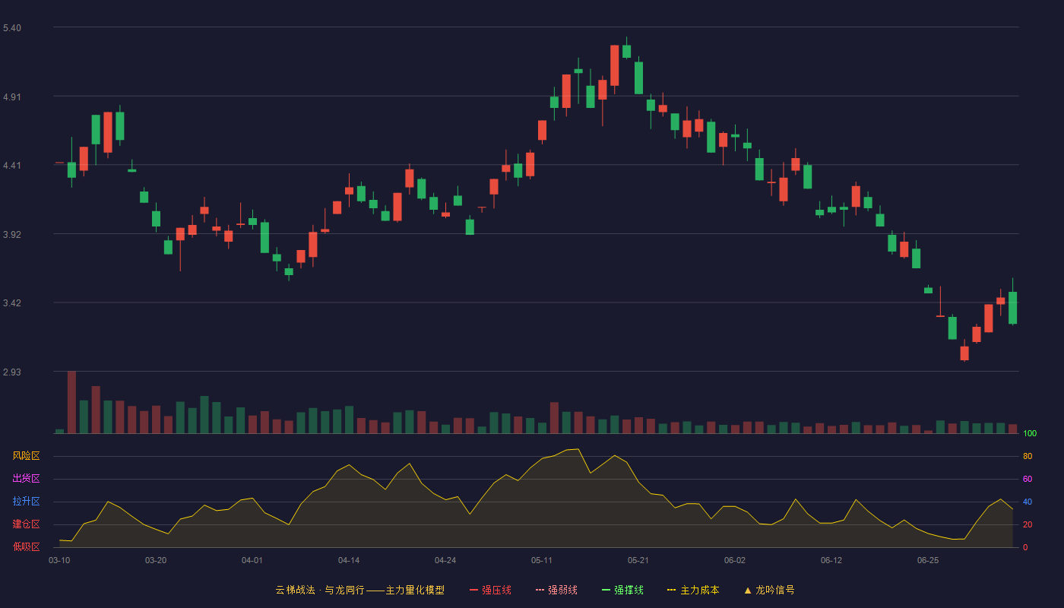Click the 40 indicator axis value

click(1028, 502)
